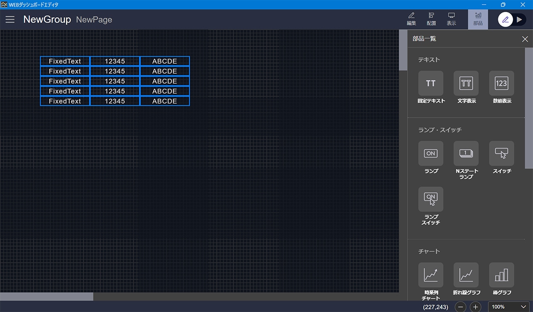The width and height of the screenshot is (533, 312).
Task: Open the hamburger navigation menu
Action: 10,20
